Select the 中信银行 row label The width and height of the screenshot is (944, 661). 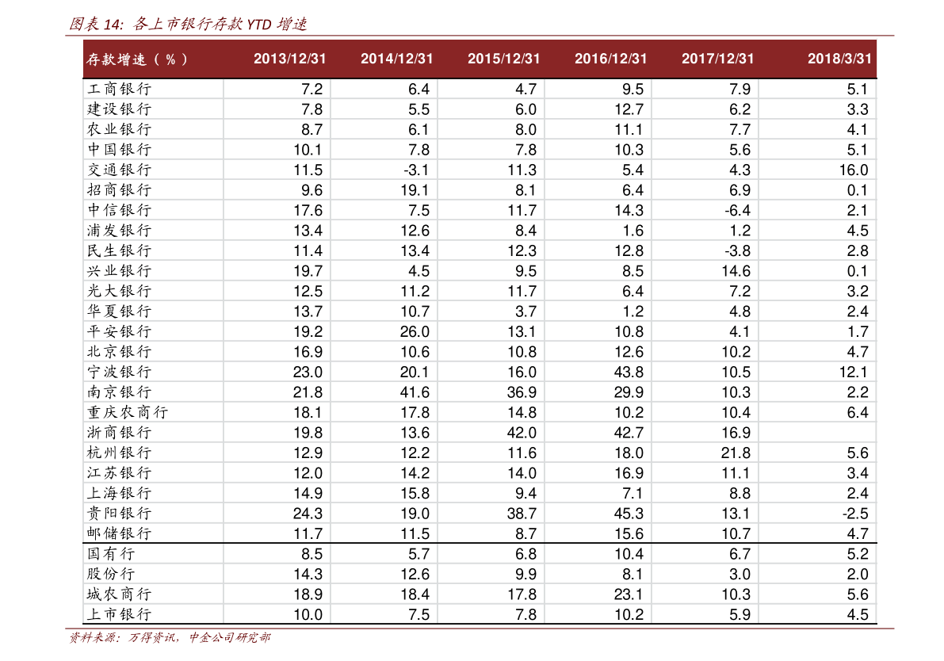point(119,210)
